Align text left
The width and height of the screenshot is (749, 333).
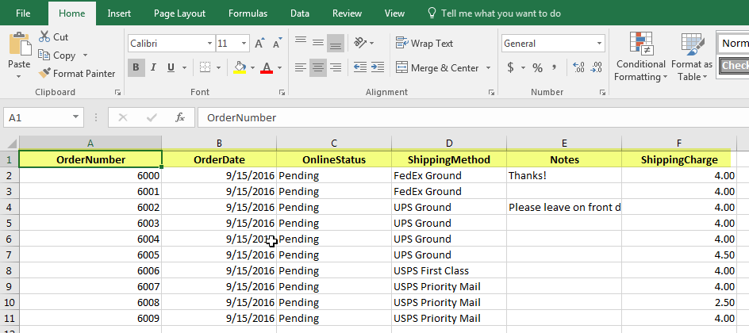click(x=301, y=67)
